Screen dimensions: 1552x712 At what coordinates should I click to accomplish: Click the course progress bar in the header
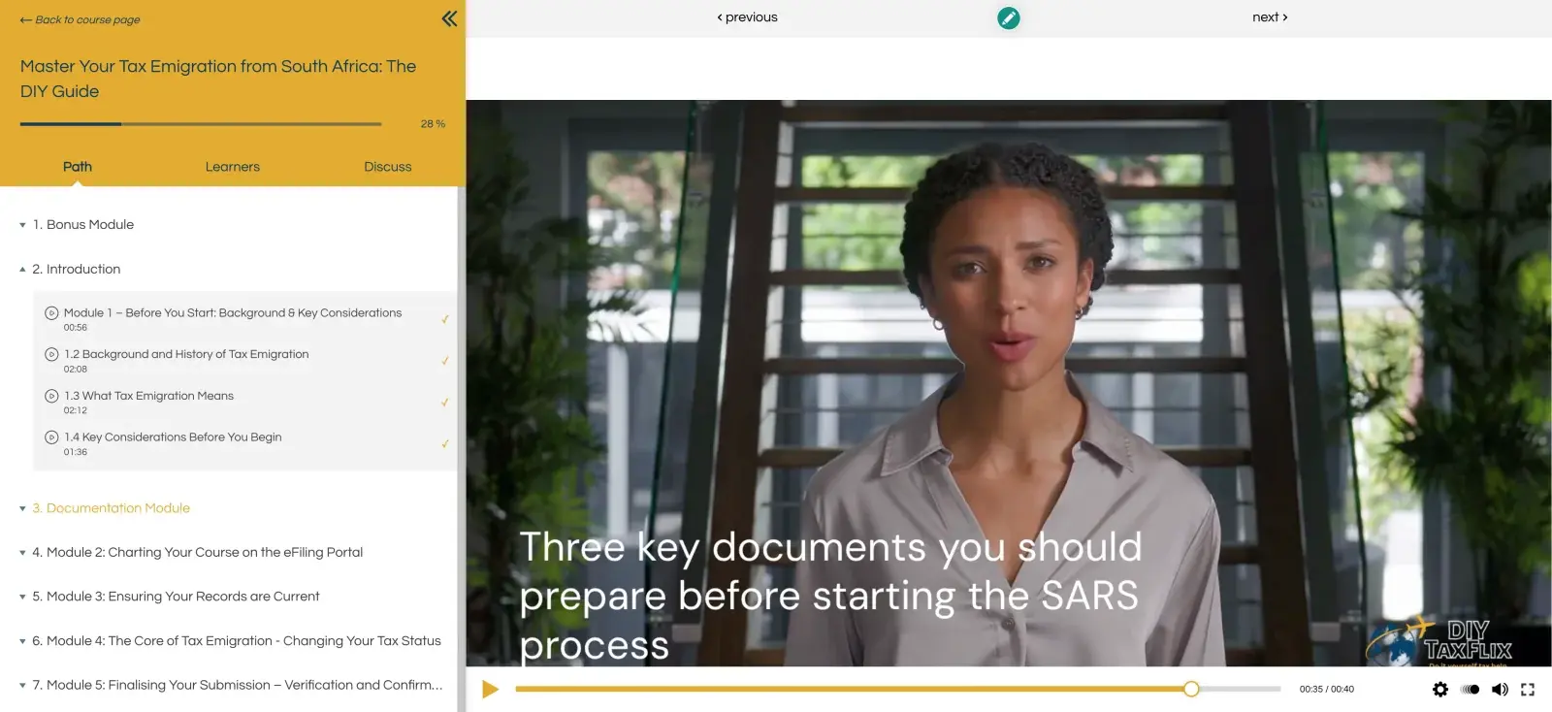click(201, 124)
